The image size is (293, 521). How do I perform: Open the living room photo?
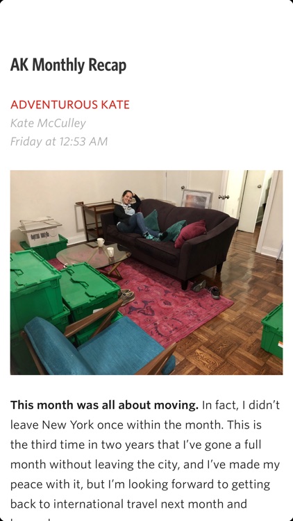(x=146, y=272)
